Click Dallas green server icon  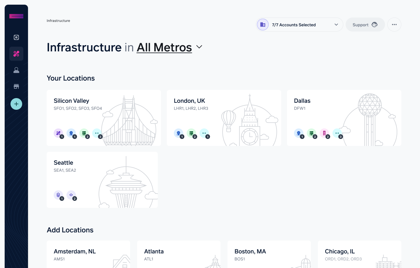[x=311, y=133]
